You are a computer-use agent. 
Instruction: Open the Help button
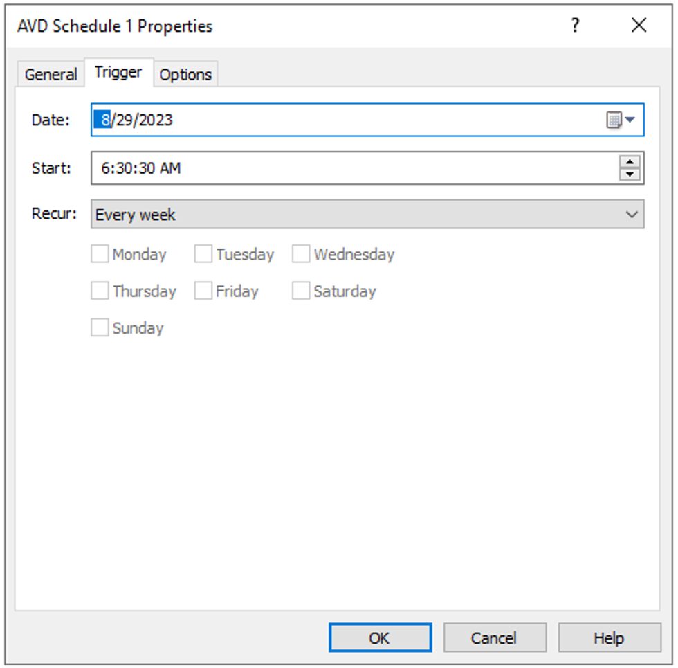[x=610, y=638]
